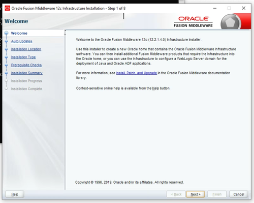Click the Installation Location step bullet icon

pyautogui.click(x=7, y=49)
